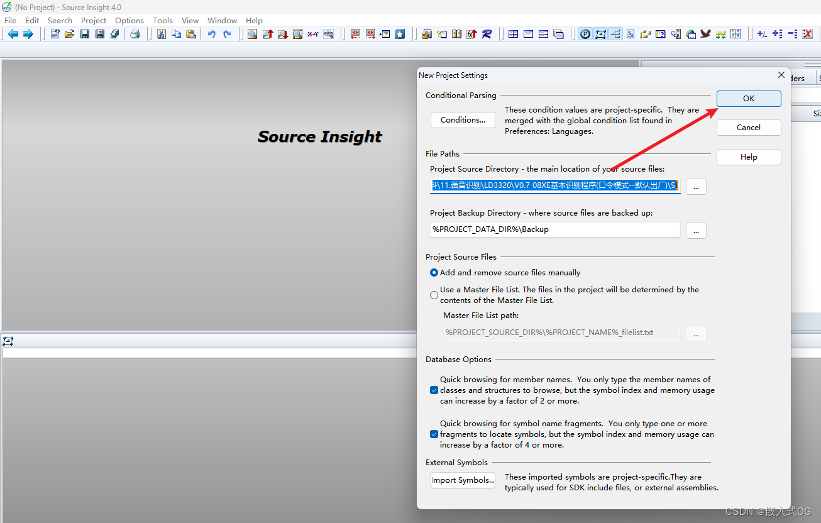
Task: Click the OK button
Action: pos(748,98)
